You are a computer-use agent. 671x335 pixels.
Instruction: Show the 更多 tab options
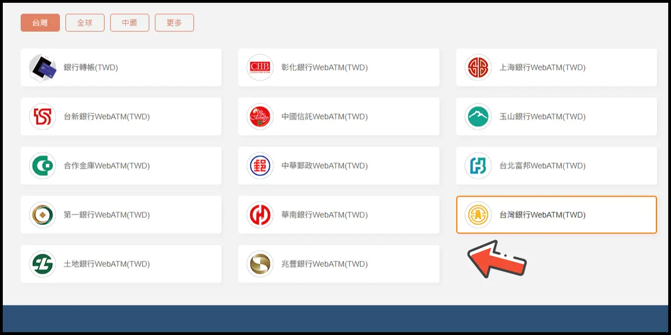tap(174, 23)
